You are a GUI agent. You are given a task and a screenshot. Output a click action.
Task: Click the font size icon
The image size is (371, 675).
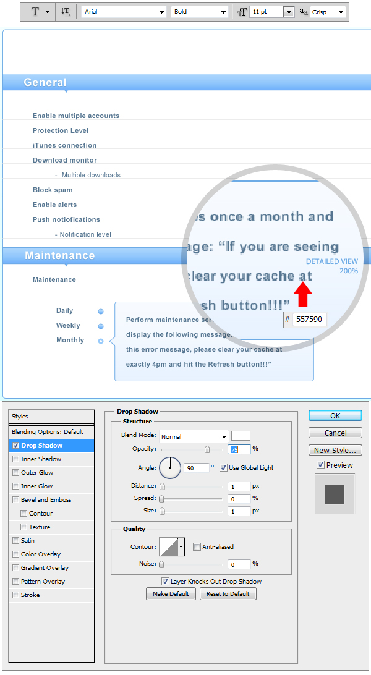coord(242,12)
